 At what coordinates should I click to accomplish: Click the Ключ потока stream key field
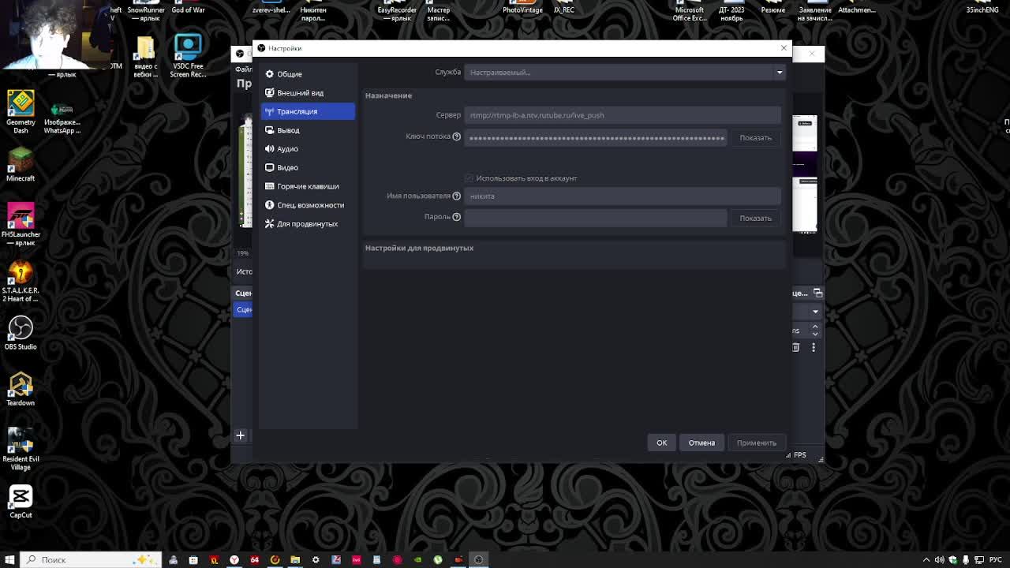point(596,138)
